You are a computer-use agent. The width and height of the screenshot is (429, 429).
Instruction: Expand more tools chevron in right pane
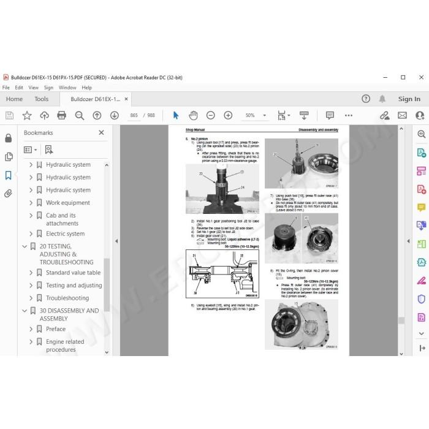[x=422, y=333]
